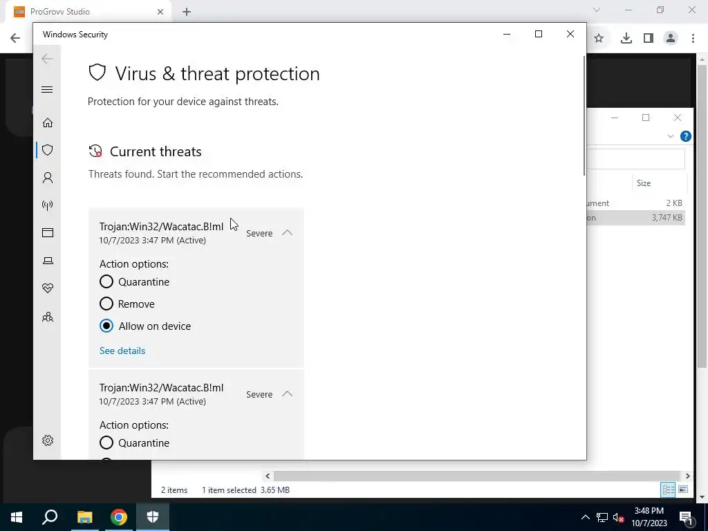Image resolution: width=708 pixels, height=531 pixels.
Task: Click the Current threats heading
Action: [x=156, y=151]
